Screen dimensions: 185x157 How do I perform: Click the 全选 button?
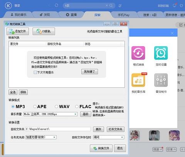click(13, 92)
